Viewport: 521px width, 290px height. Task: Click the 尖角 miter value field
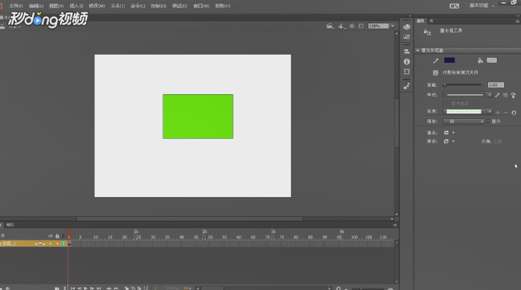(498, 142)
